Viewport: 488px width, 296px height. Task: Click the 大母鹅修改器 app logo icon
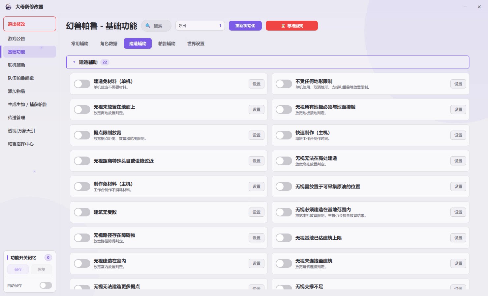coord(8,7)
